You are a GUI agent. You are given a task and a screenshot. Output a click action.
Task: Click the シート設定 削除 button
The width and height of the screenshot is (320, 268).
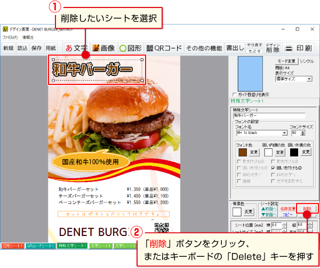(x=307, y=209)
